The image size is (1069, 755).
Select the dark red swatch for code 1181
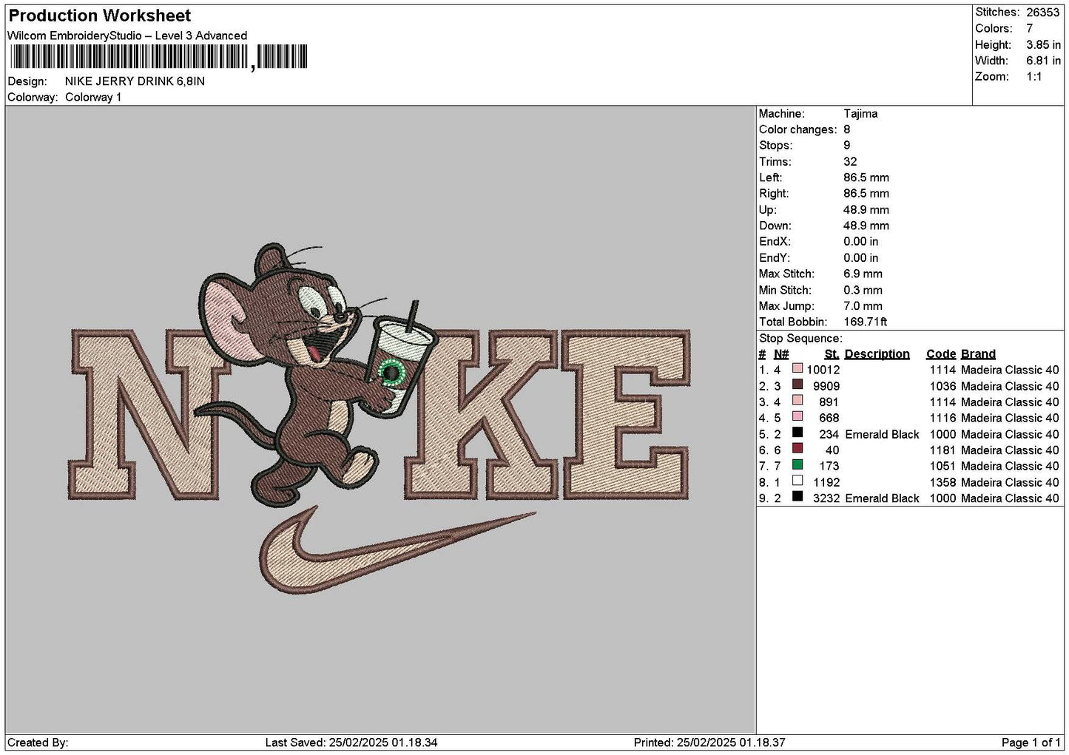[797, 449]
